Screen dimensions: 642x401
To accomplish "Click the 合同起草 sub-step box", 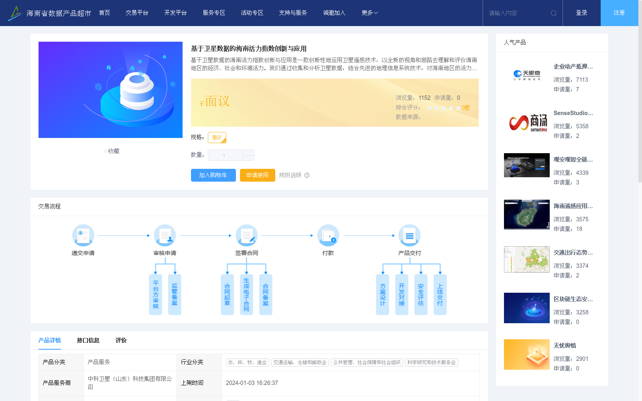I will (227, 294).
